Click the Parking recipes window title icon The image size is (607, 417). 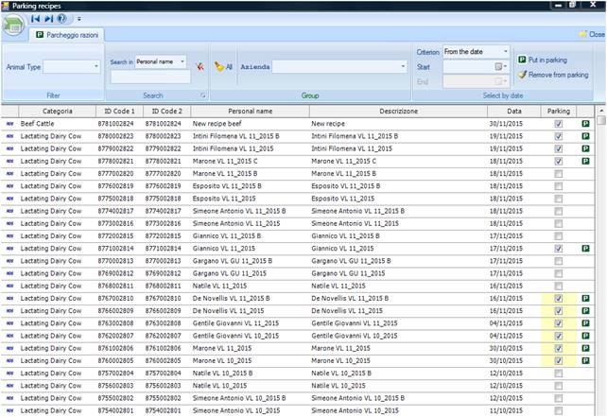5,6
